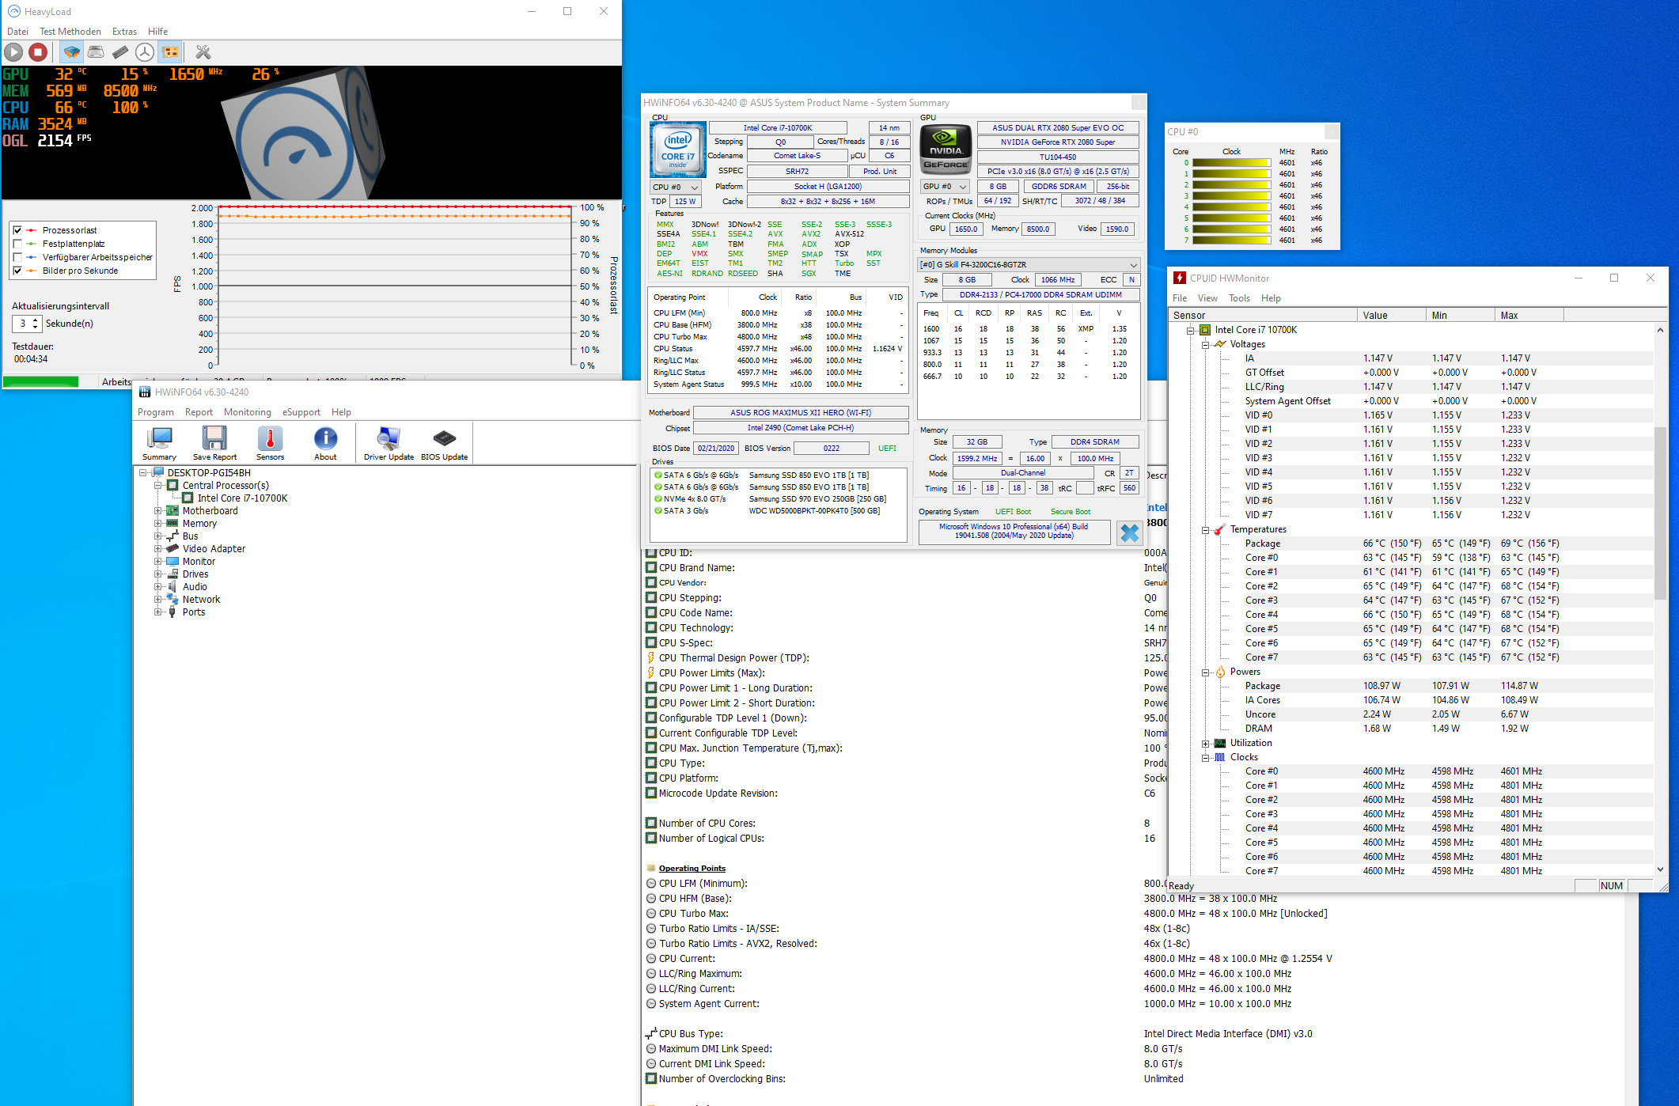Toggle the memory allocation RAM stick icon
The width and height of the screenshot is (1679, 1106).
pos(120,52)
